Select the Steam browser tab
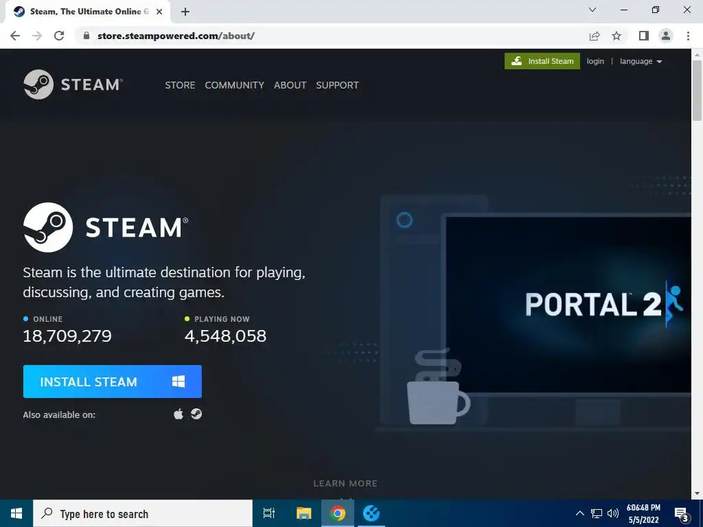Screen dimensions: 703x527 [87, 12]
